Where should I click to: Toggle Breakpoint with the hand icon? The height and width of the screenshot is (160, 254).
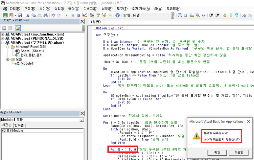click(224, 15)
